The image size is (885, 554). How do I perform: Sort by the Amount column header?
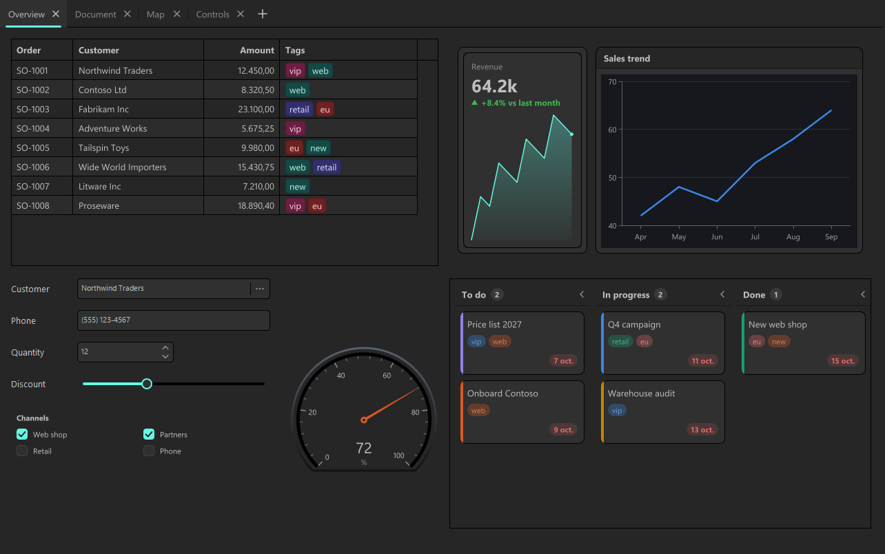point(241,50)
